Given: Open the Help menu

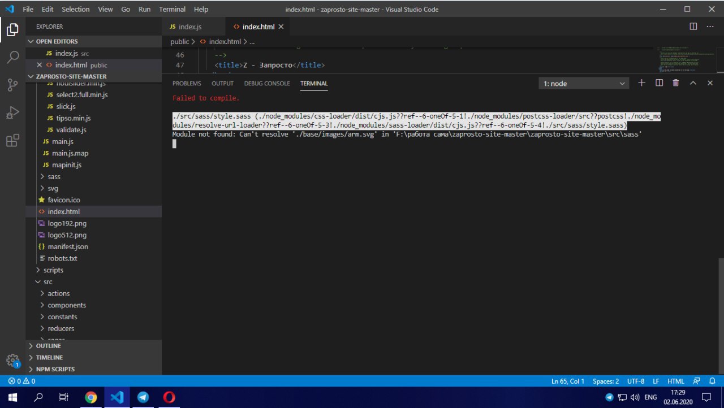Looking at the screenshot, I should coord(201,9).
